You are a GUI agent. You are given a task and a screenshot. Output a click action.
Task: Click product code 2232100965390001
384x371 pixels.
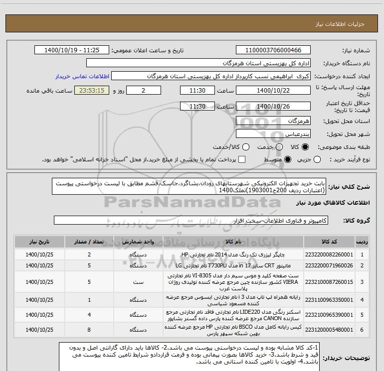point(329,315)
